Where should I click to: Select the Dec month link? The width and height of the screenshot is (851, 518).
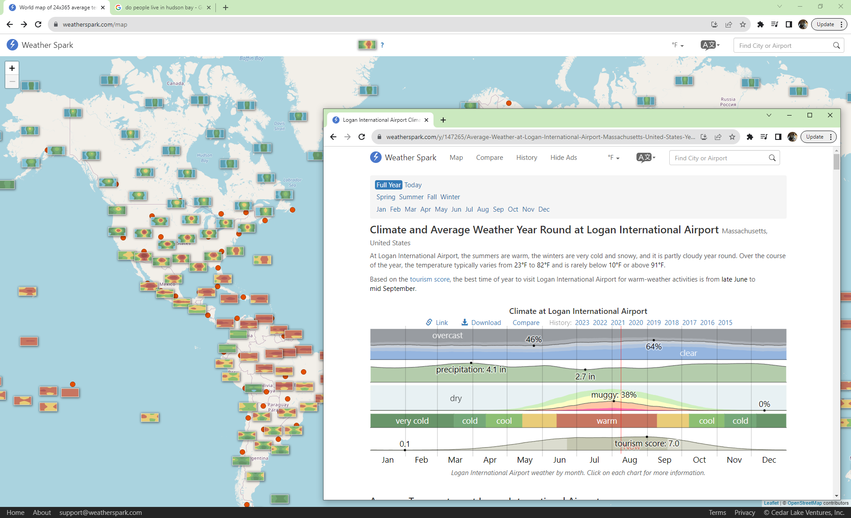[x=544, y=209]
